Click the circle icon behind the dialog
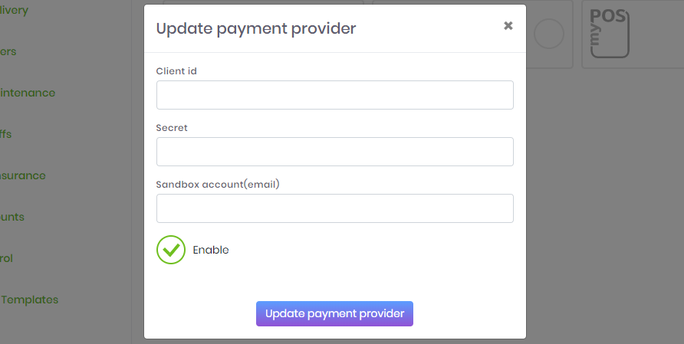Image resolution: width=684 pixels, height=344 pixels. tap(549, 34)
